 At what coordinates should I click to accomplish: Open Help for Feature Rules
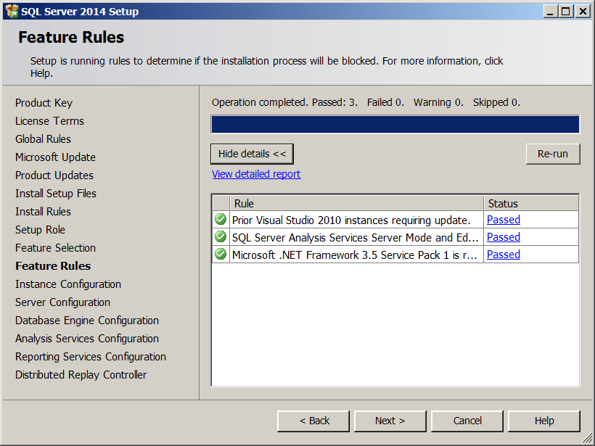click(544, 421)
